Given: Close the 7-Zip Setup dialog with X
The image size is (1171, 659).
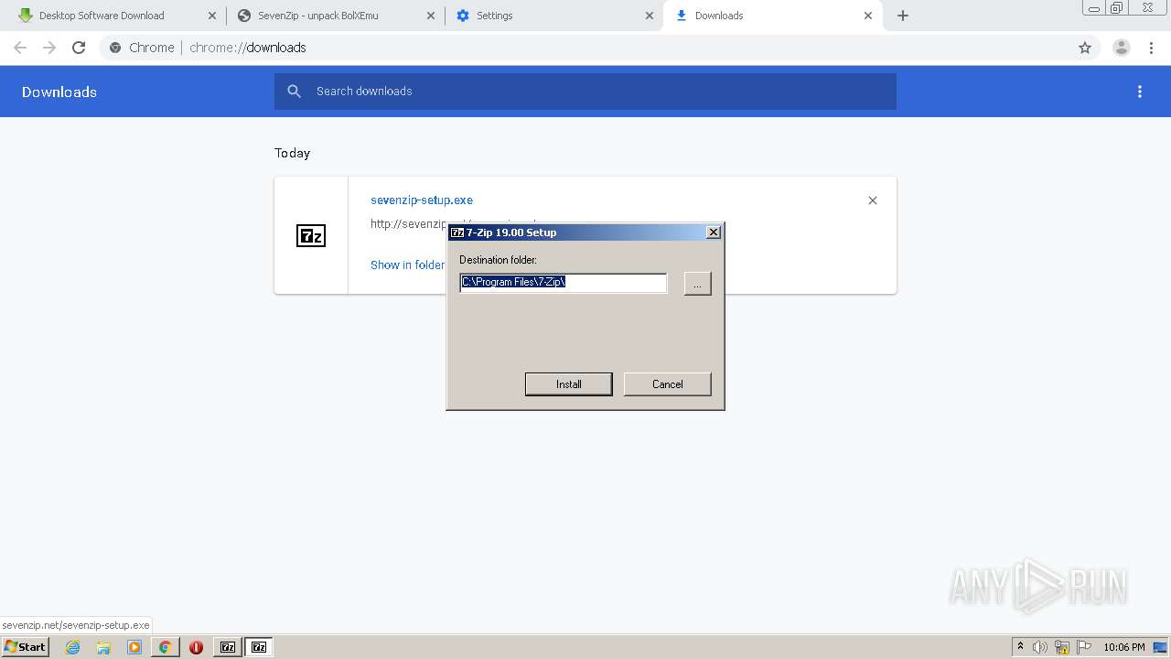Looking at the screenshot, I should click(714, 232).
